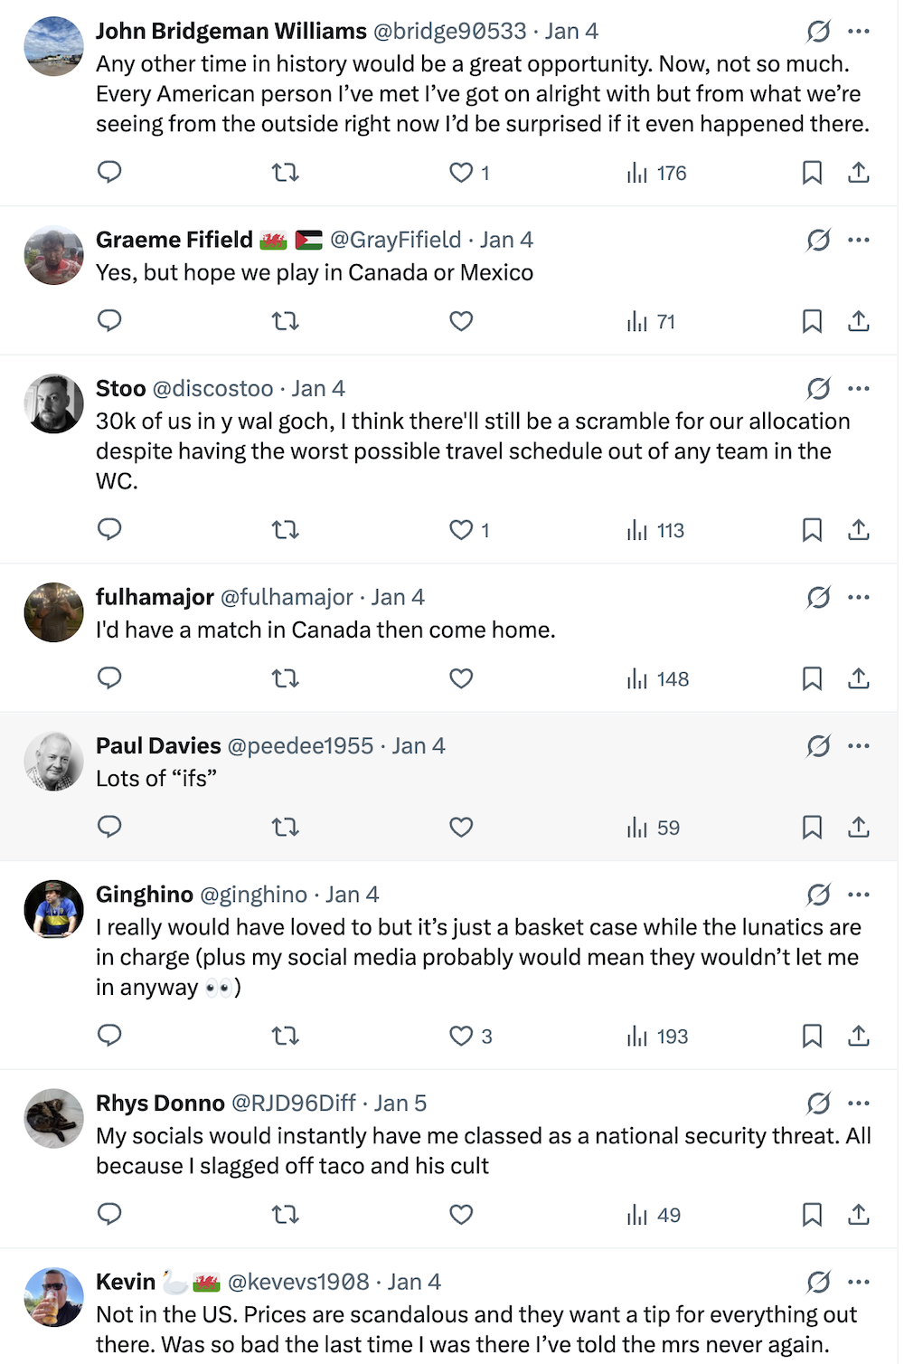Repost Graeme Fifield's tweet
This screenshot has width=904, height=1364.
click(x=286, y=321)
